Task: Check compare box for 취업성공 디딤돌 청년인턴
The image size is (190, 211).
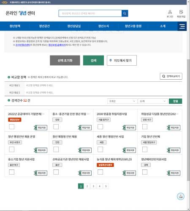Action: 145,127
